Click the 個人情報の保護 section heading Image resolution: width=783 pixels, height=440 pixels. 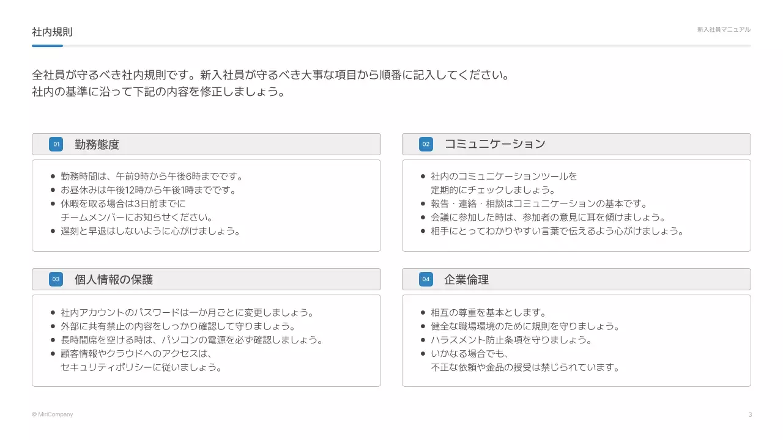[114, 280]
